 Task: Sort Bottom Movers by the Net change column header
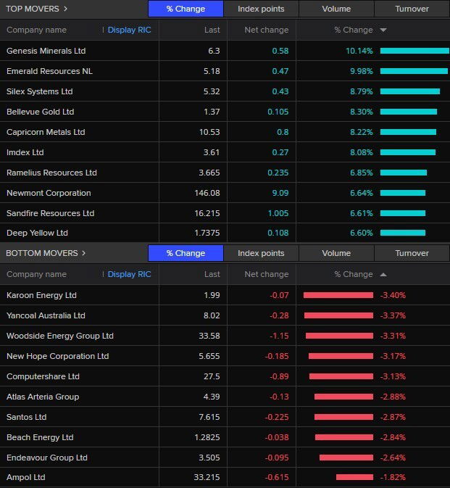266,275
